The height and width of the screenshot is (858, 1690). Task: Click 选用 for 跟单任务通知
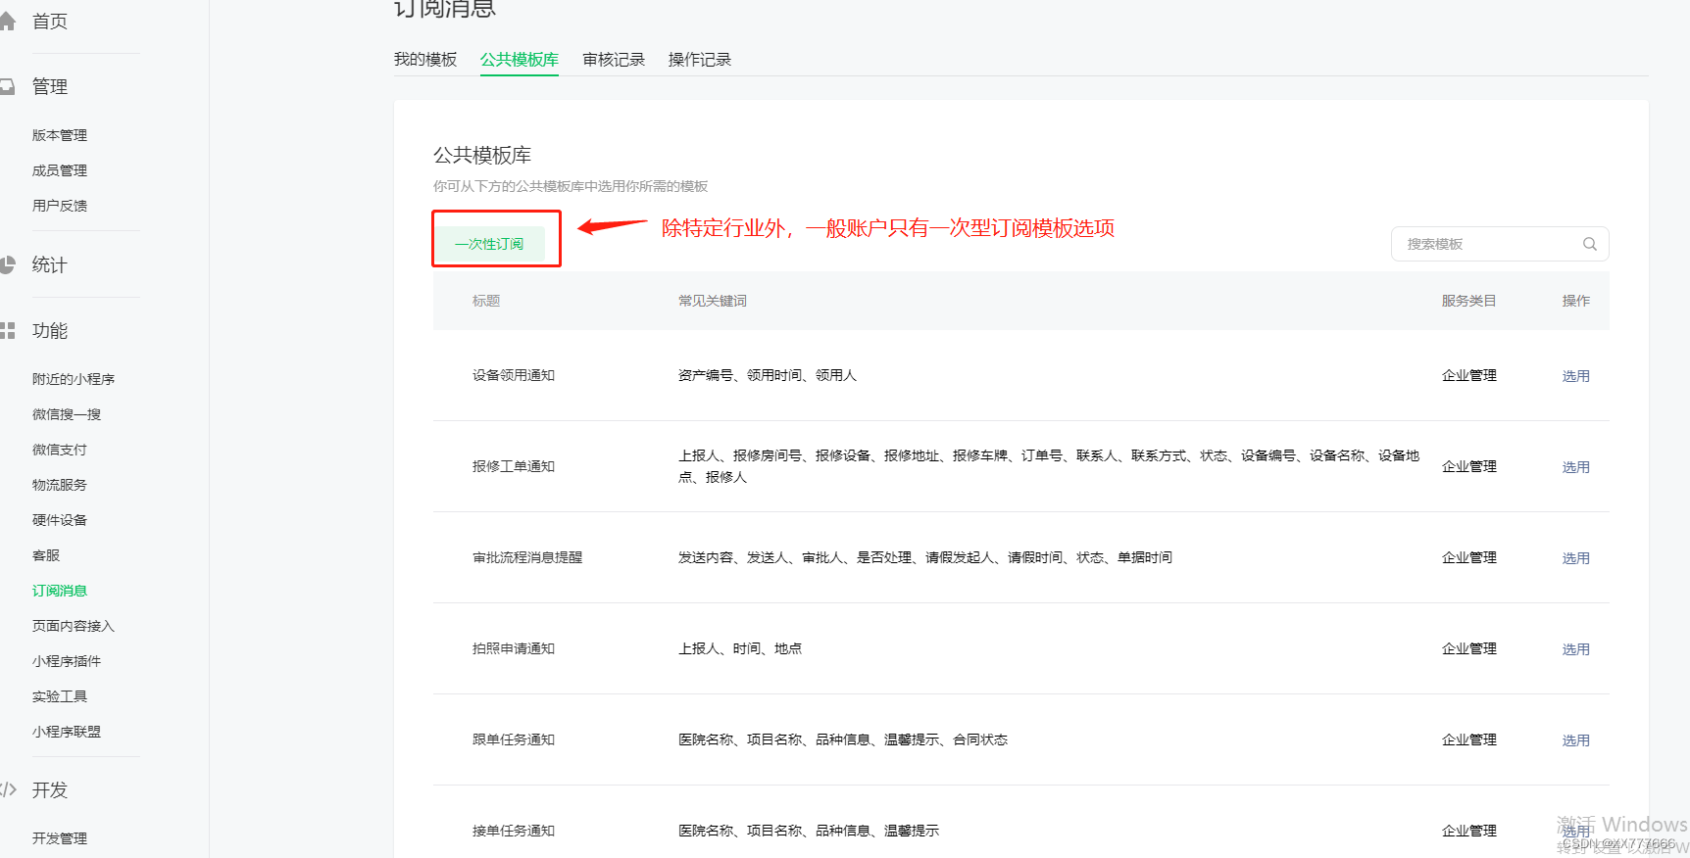tap(1575, 740)
